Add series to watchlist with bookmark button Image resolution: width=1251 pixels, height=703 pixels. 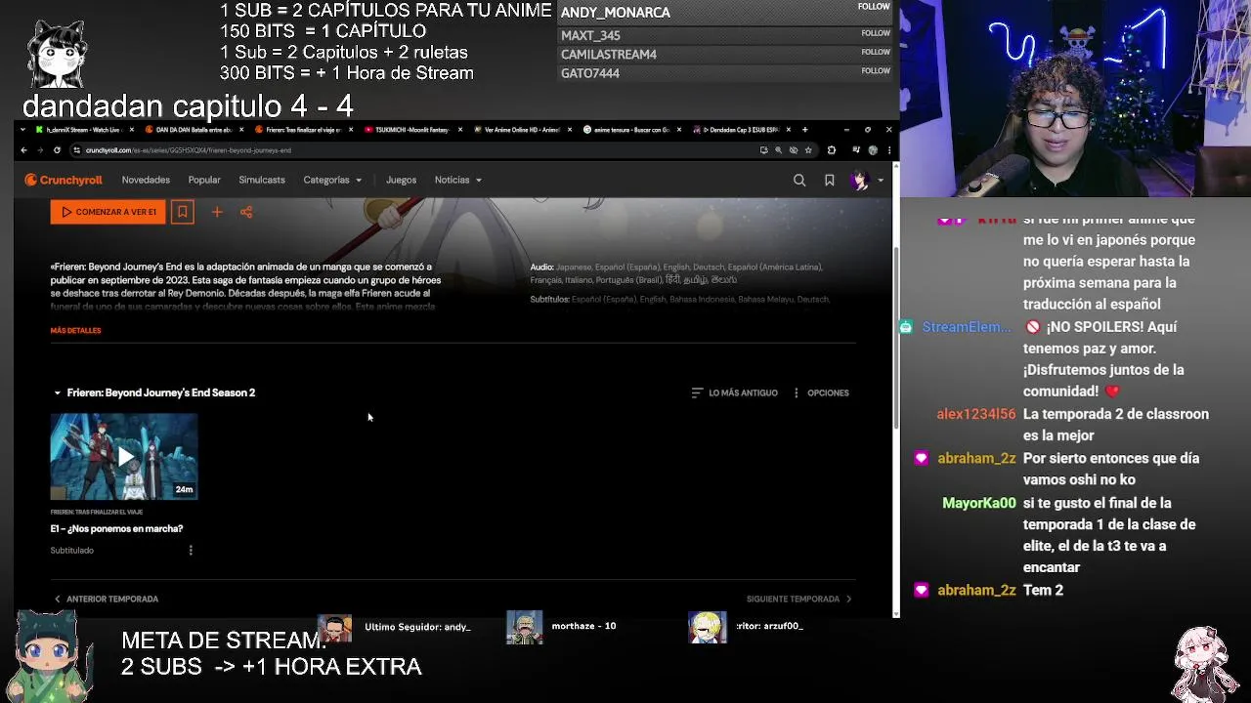[182, 212]
